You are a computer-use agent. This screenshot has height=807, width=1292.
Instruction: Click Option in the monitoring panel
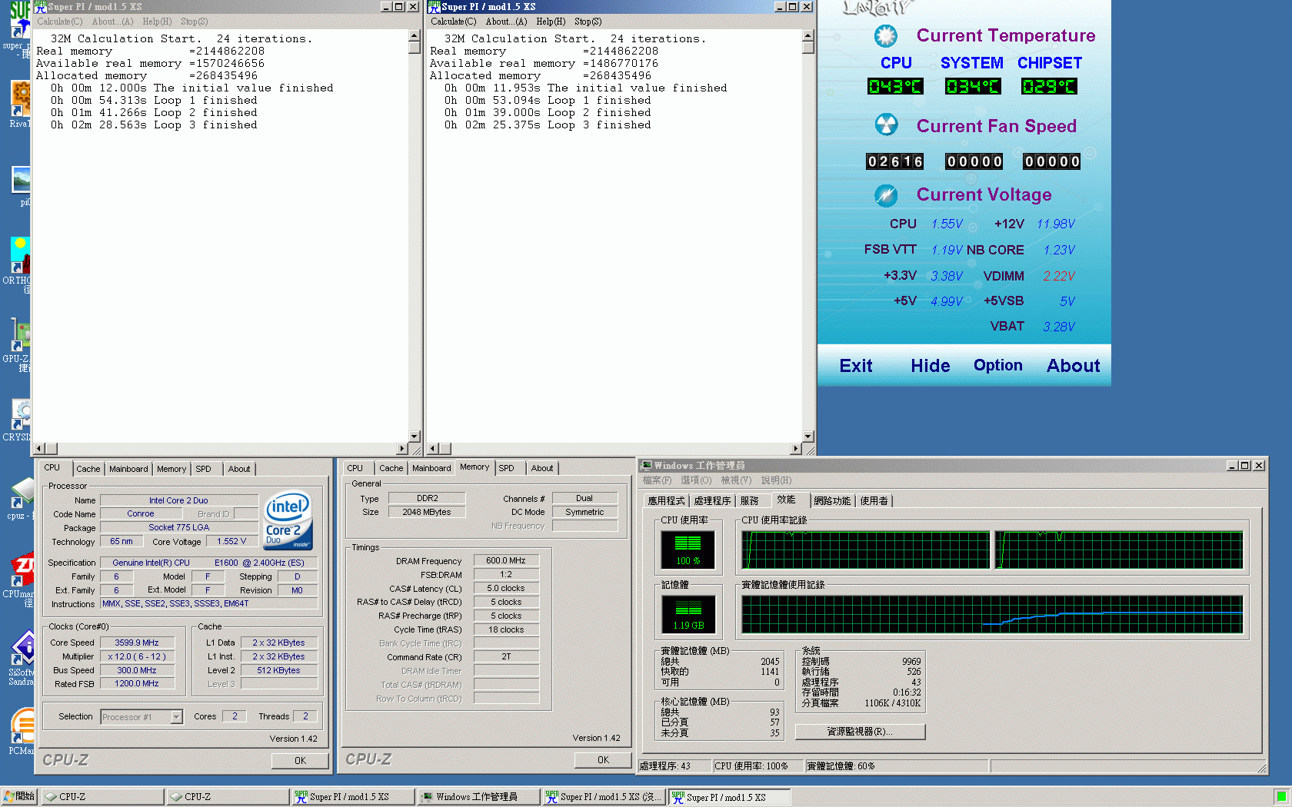tap(998, 365)
